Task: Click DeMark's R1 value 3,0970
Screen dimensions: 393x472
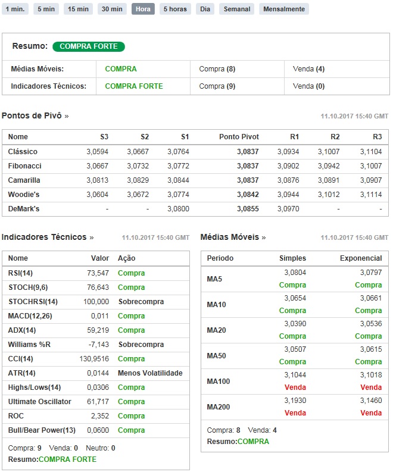Action: click(288, 208)
